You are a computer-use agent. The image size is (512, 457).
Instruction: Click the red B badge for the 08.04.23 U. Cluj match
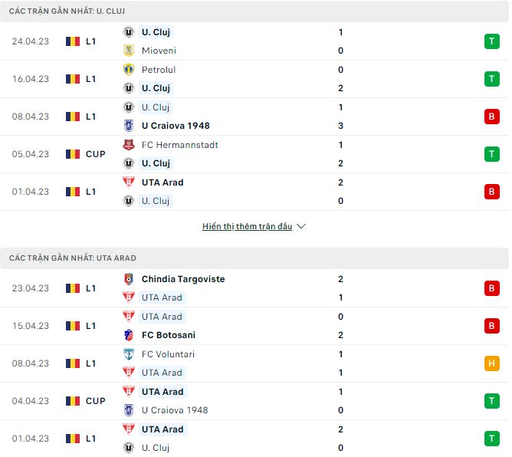491,117
